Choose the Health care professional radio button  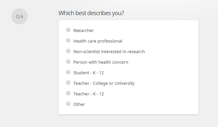(68, 40)
